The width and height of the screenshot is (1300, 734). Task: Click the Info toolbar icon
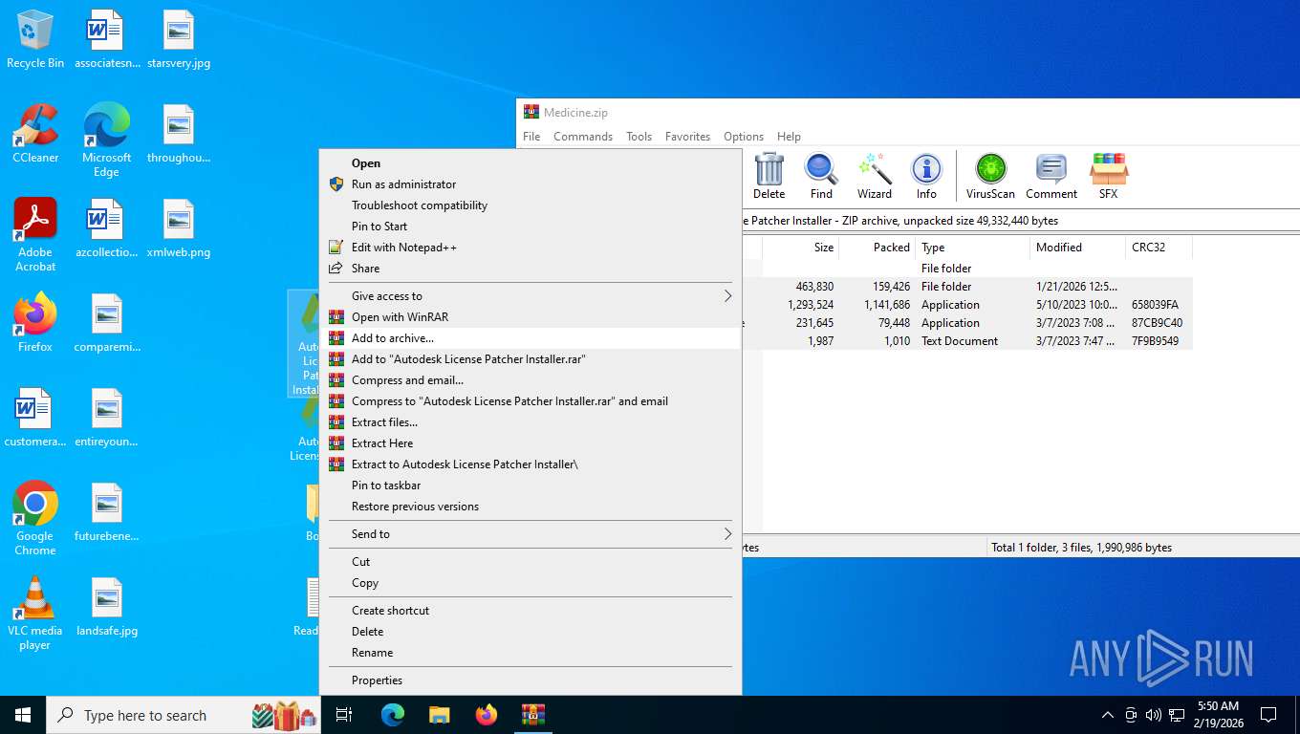[x=926, y=176]
